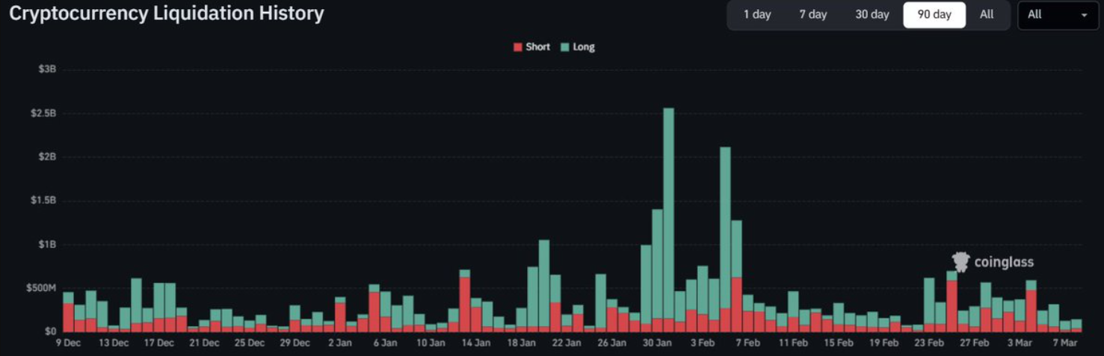Select the 7 day range tab
The height and width of the screenshot is (356, 1104).
(x=812, y=15)
